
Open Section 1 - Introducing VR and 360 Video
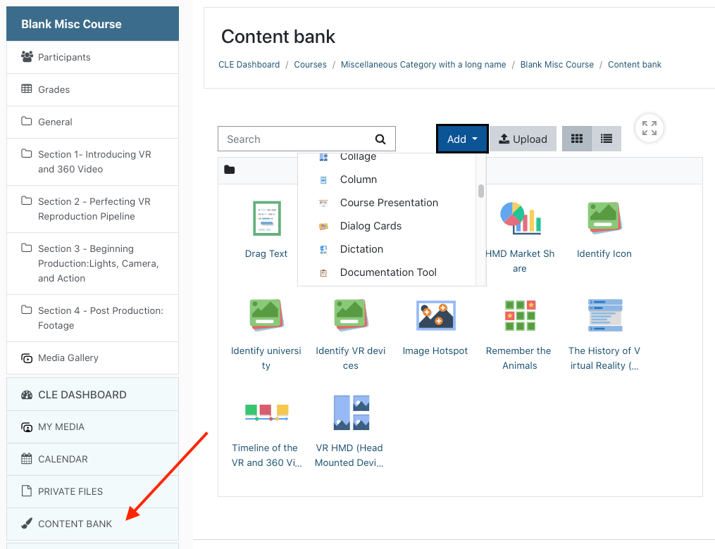click(x=92, y=162)
